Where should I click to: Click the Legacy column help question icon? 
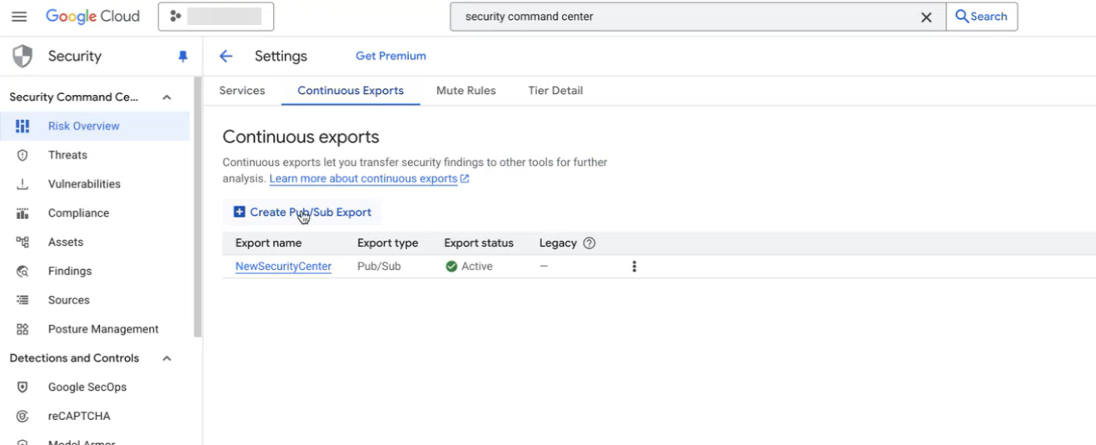pos(589,243)
